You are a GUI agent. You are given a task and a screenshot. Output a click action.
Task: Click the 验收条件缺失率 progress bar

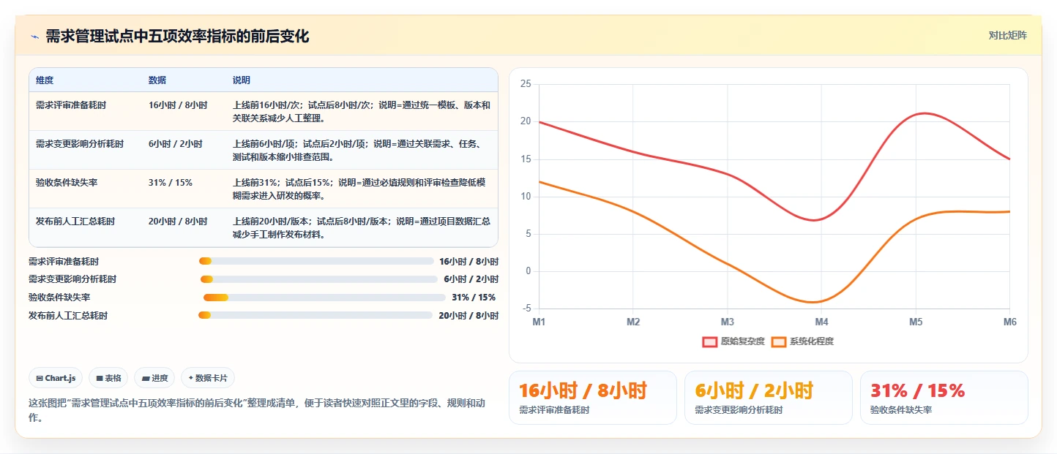pos(324,298)
